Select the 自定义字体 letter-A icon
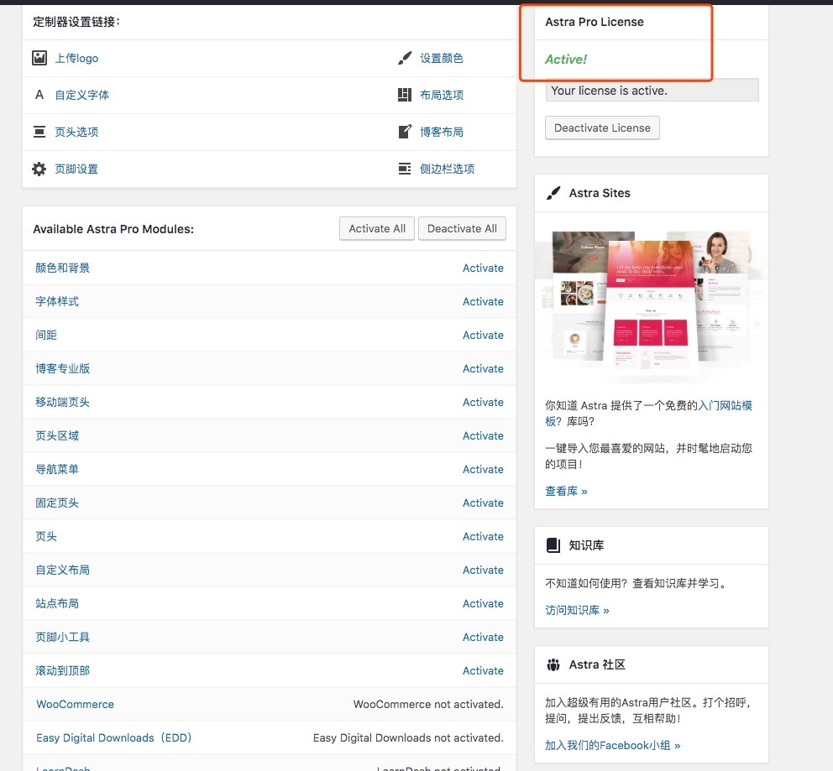Image resolution: width=833 pixels, height=771 pixels. (39, 95)
